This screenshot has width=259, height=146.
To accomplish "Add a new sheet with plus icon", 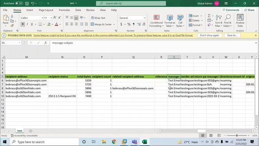I will click(31, 131).
